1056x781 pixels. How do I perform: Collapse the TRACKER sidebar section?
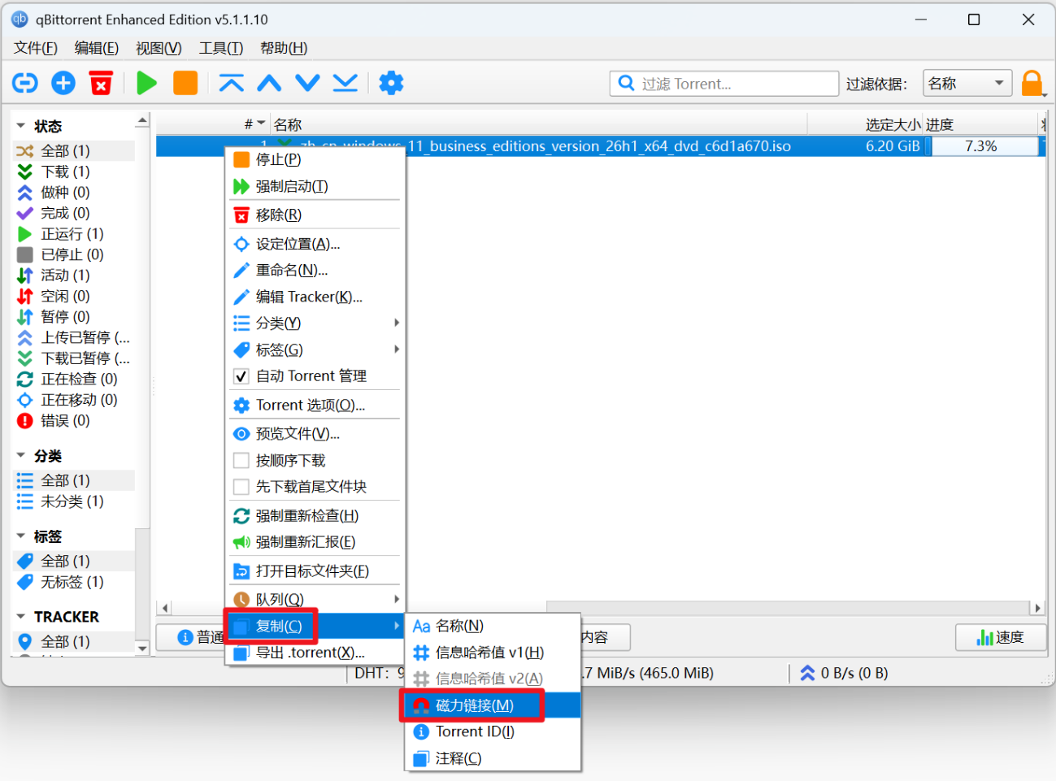[21, 617]
